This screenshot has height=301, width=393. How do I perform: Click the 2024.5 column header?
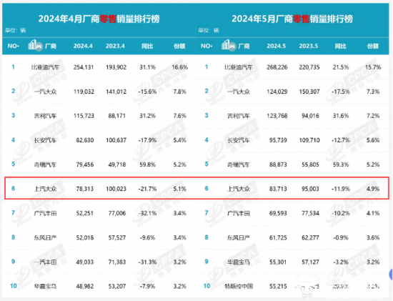click(277, 46)
